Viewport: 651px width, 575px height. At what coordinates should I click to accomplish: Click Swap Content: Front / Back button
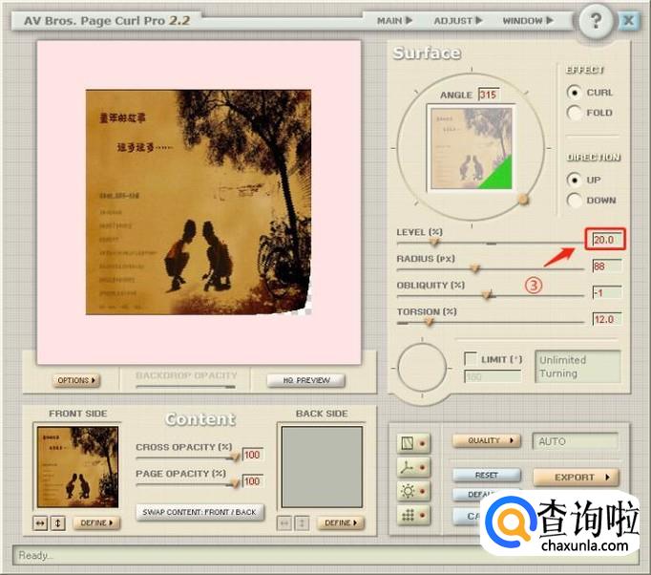(x=199, y=512)
